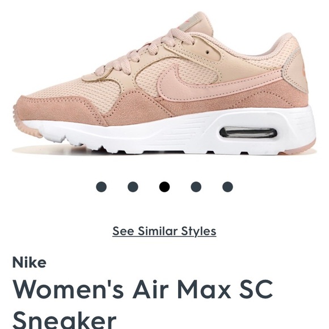Screen dimensions: 329x329
Task: Tap the small eyelet hole near collar
Action: point(208,51)
